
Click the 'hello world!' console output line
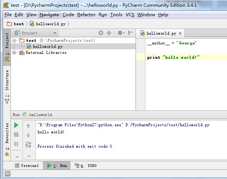coord(51,132)
